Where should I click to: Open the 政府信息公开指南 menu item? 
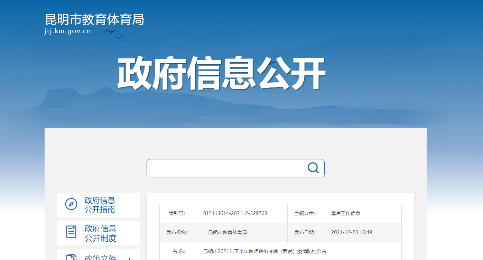pyautogui.click(x=100, y=205)
